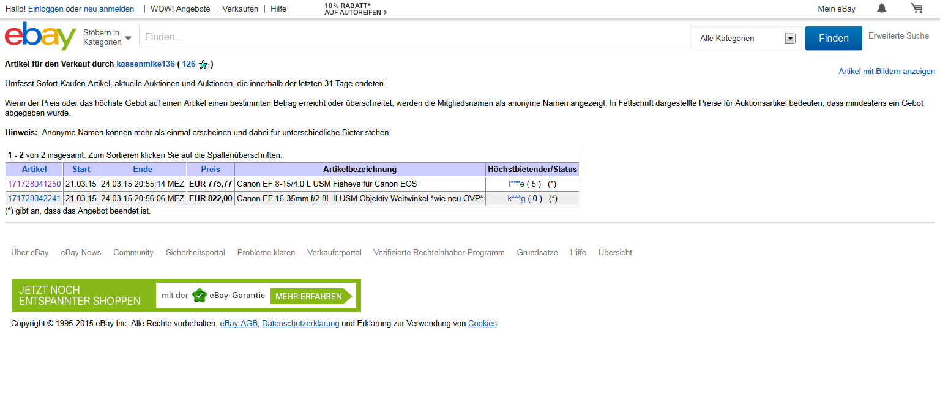Sort table by Preis column header
940x410 pixels.
click(x=211, y=170)
